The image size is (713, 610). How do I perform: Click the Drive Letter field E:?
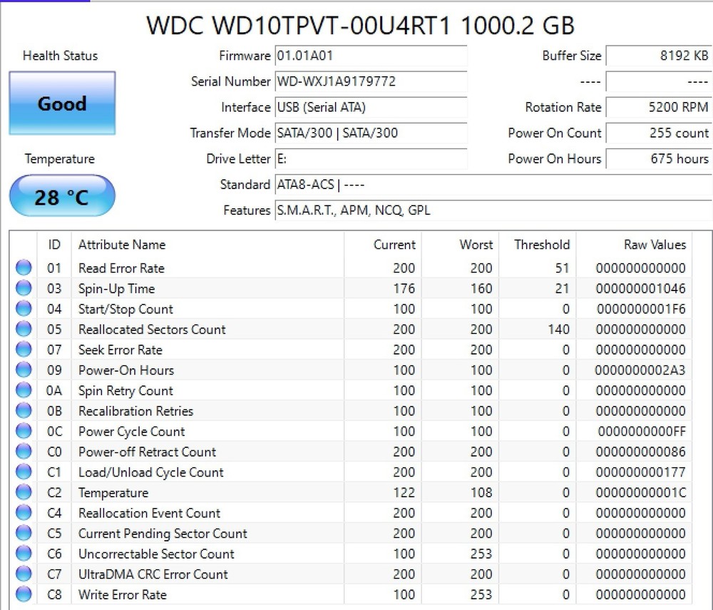pyautogui.click(x=371, y=159)
